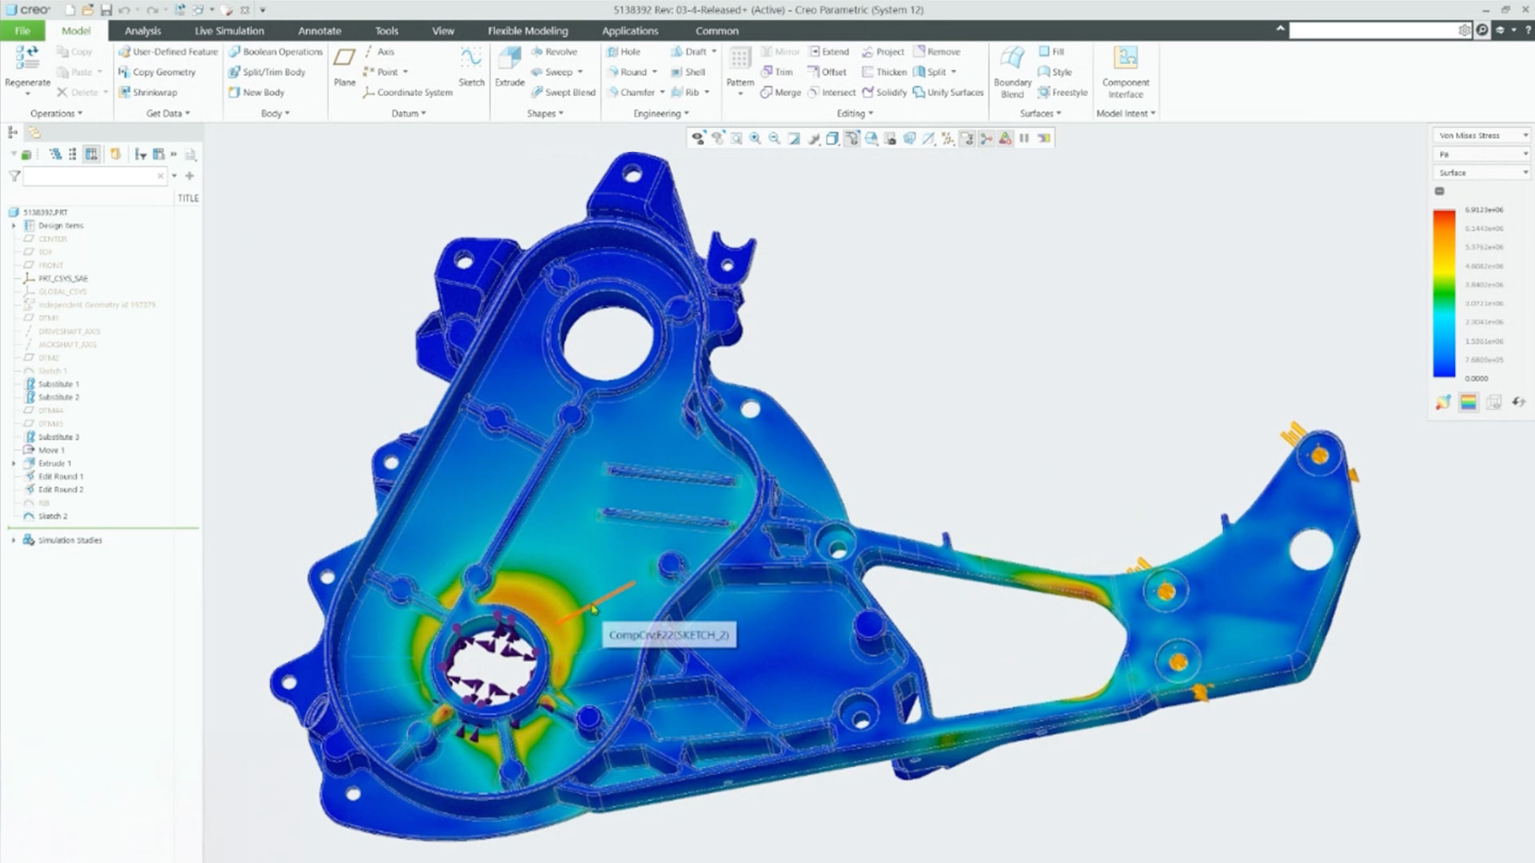Open the Flexible Modeling ribbon tab
The width and height of the screenshot is (1535, 863).
click(x=528, y=30)
